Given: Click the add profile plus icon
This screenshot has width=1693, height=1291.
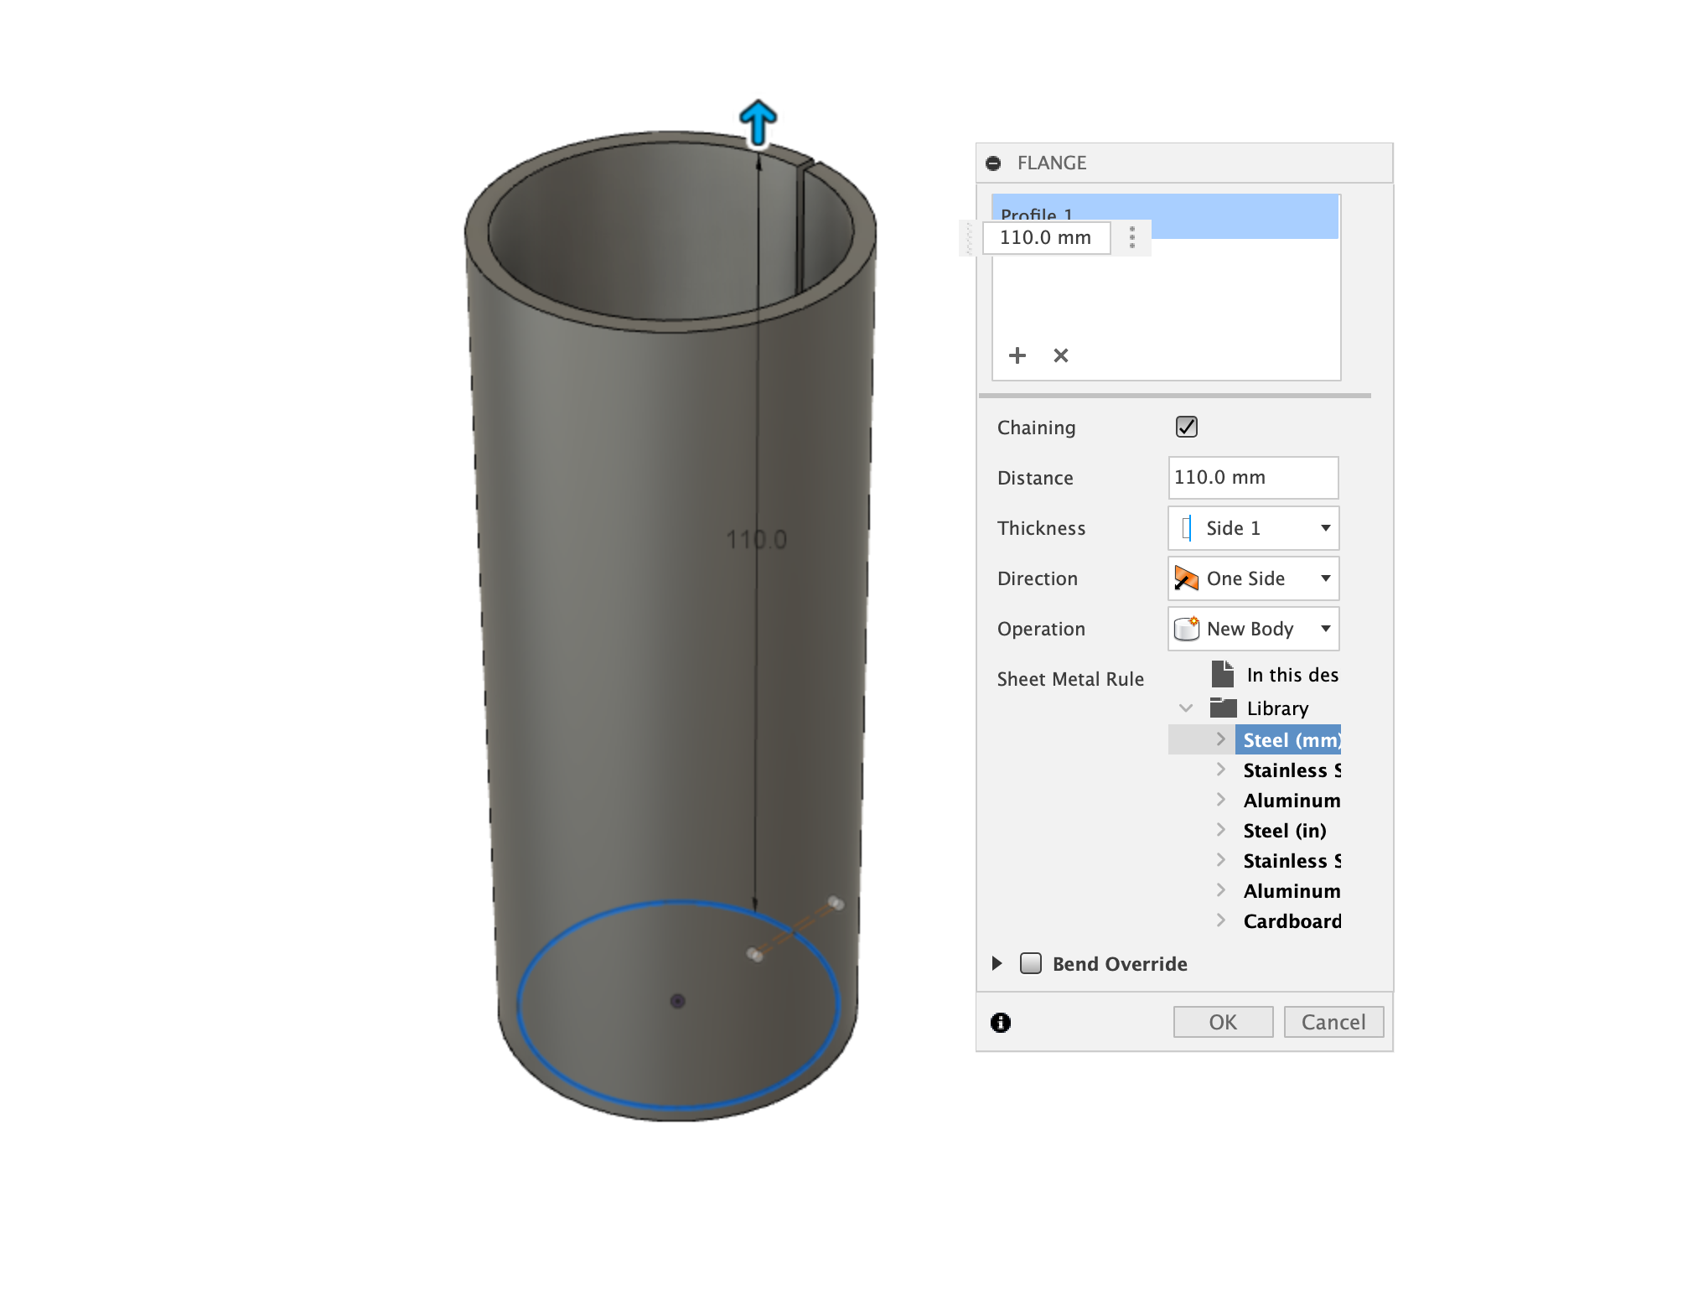Looking at the screenshot, I should tap(1017, 355).
